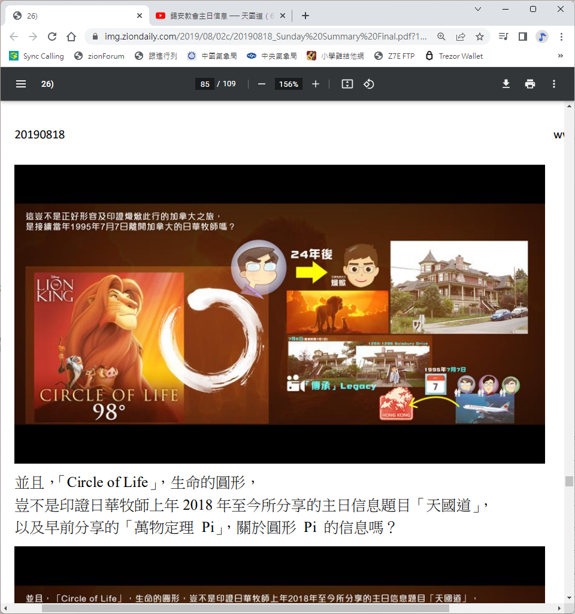Click the text 萬物定理 Pi
The image size is (575, 614).
point(174,528)
